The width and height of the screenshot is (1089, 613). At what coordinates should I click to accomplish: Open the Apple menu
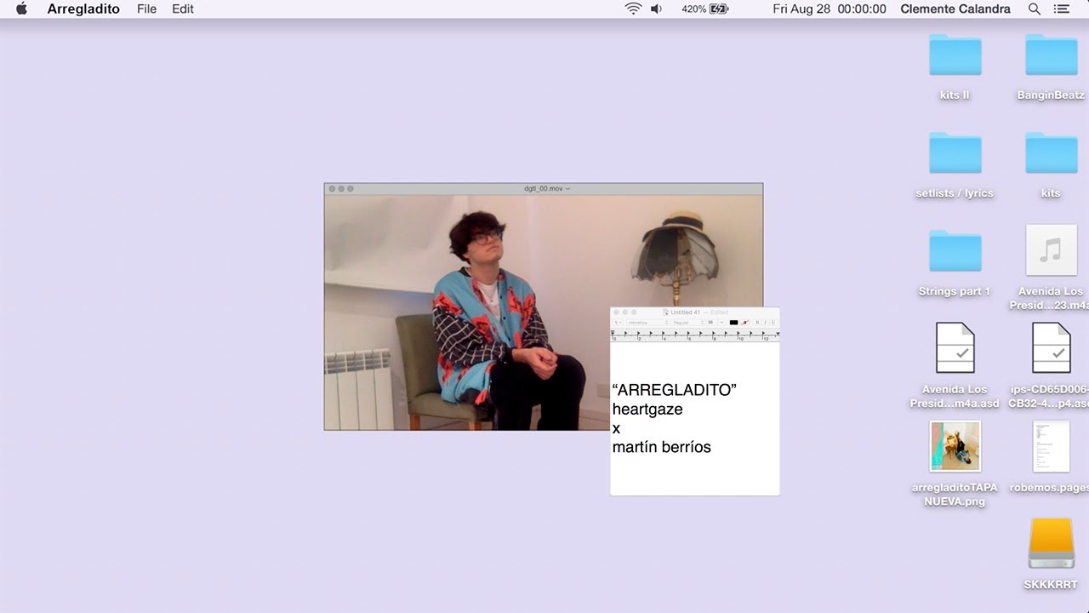pyautogui.click(x=21, y=9)
